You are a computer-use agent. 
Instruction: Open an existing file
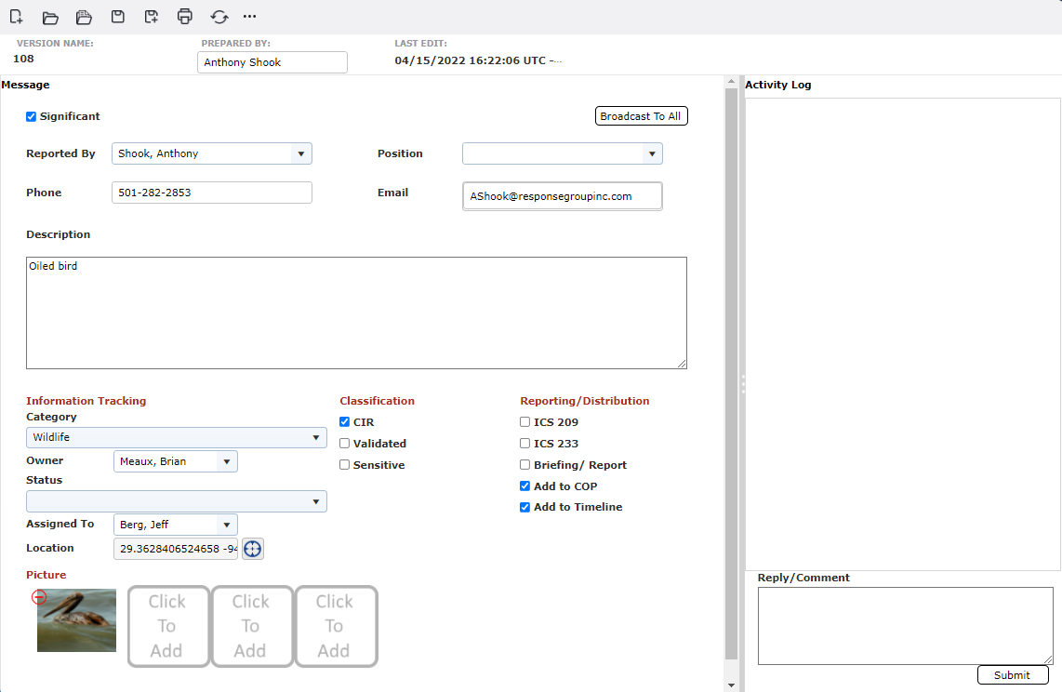(x=50, y=17)
